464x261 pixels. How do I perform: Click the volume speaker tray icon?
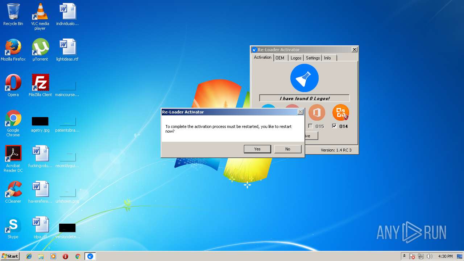pos(430,256)
